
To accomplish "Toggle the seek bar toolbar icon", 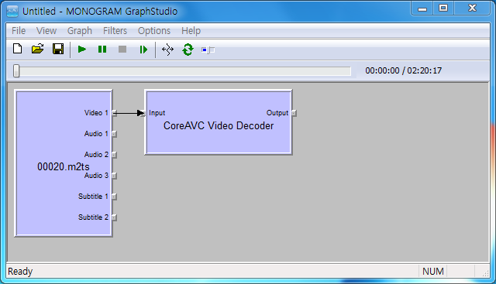I will [208, 50].
